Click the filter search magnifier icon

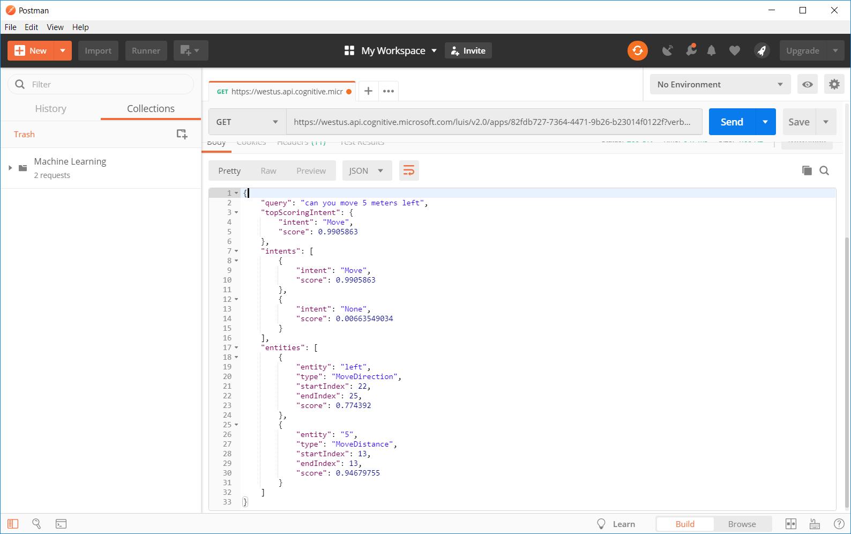pyautogui.click(x=20, y=84)
